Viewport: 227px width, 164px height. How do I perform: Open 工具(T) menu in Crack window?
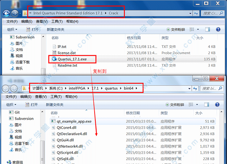point(57,22)
